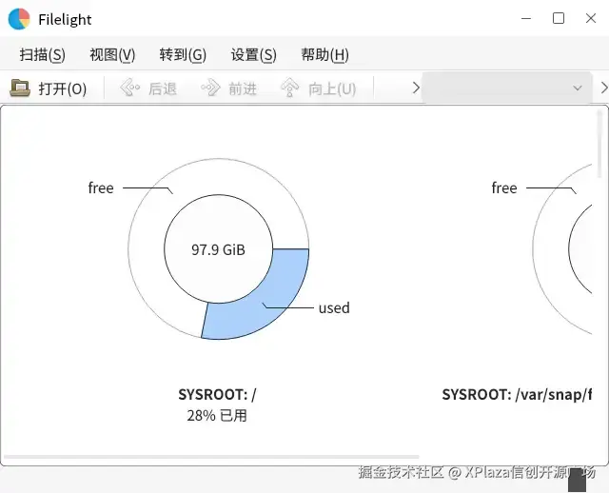Open the 帮助(H) menu
The width and height of the screenshot is (609, 493).
coord(324,54)
